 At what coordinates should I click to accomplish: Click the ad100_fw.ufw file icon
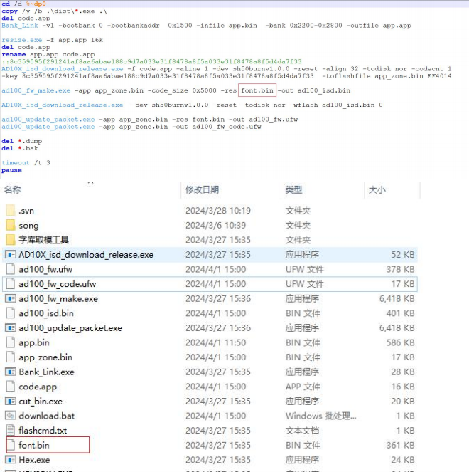click(11, 269)
